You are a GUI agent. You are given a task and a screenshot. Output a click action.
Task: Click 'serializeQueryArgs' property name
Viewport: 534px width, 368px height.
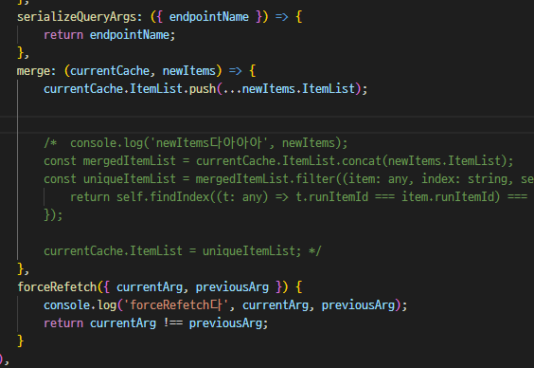77,17
